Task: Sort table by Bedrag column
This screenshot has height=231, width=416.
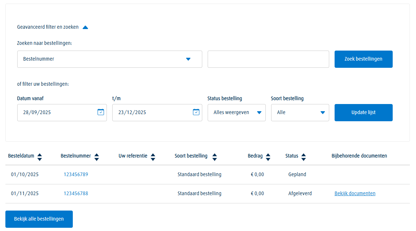Action: pyautogui.click(x=268, y=157)
